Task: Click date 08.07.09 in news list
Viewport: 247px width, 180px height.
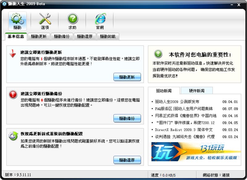Action: [x=230, y=109]
